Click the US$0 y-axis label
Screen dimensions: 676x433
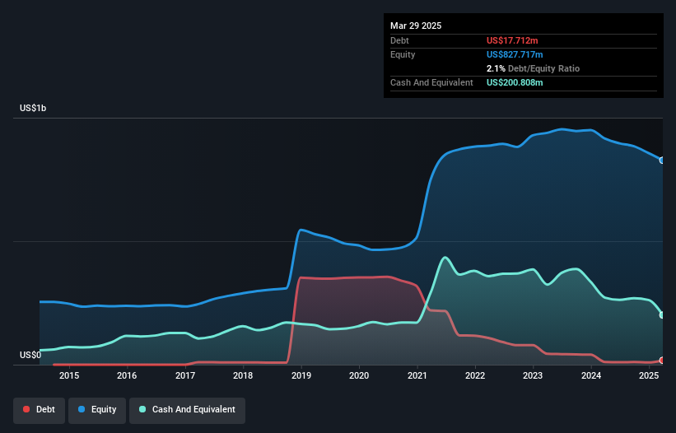(30, 355)
